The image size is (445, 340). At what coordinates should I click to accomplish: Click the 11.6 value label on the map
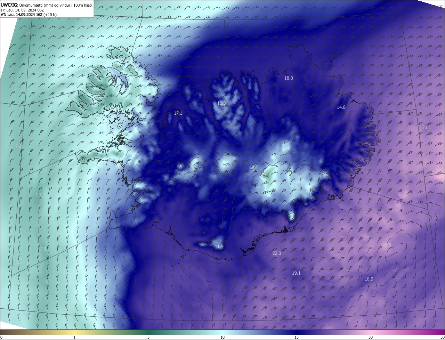221,103
